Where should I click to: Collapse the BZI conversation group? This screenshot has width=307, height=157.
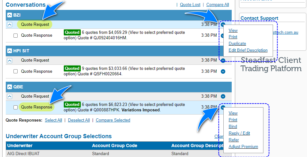(10, 15)
